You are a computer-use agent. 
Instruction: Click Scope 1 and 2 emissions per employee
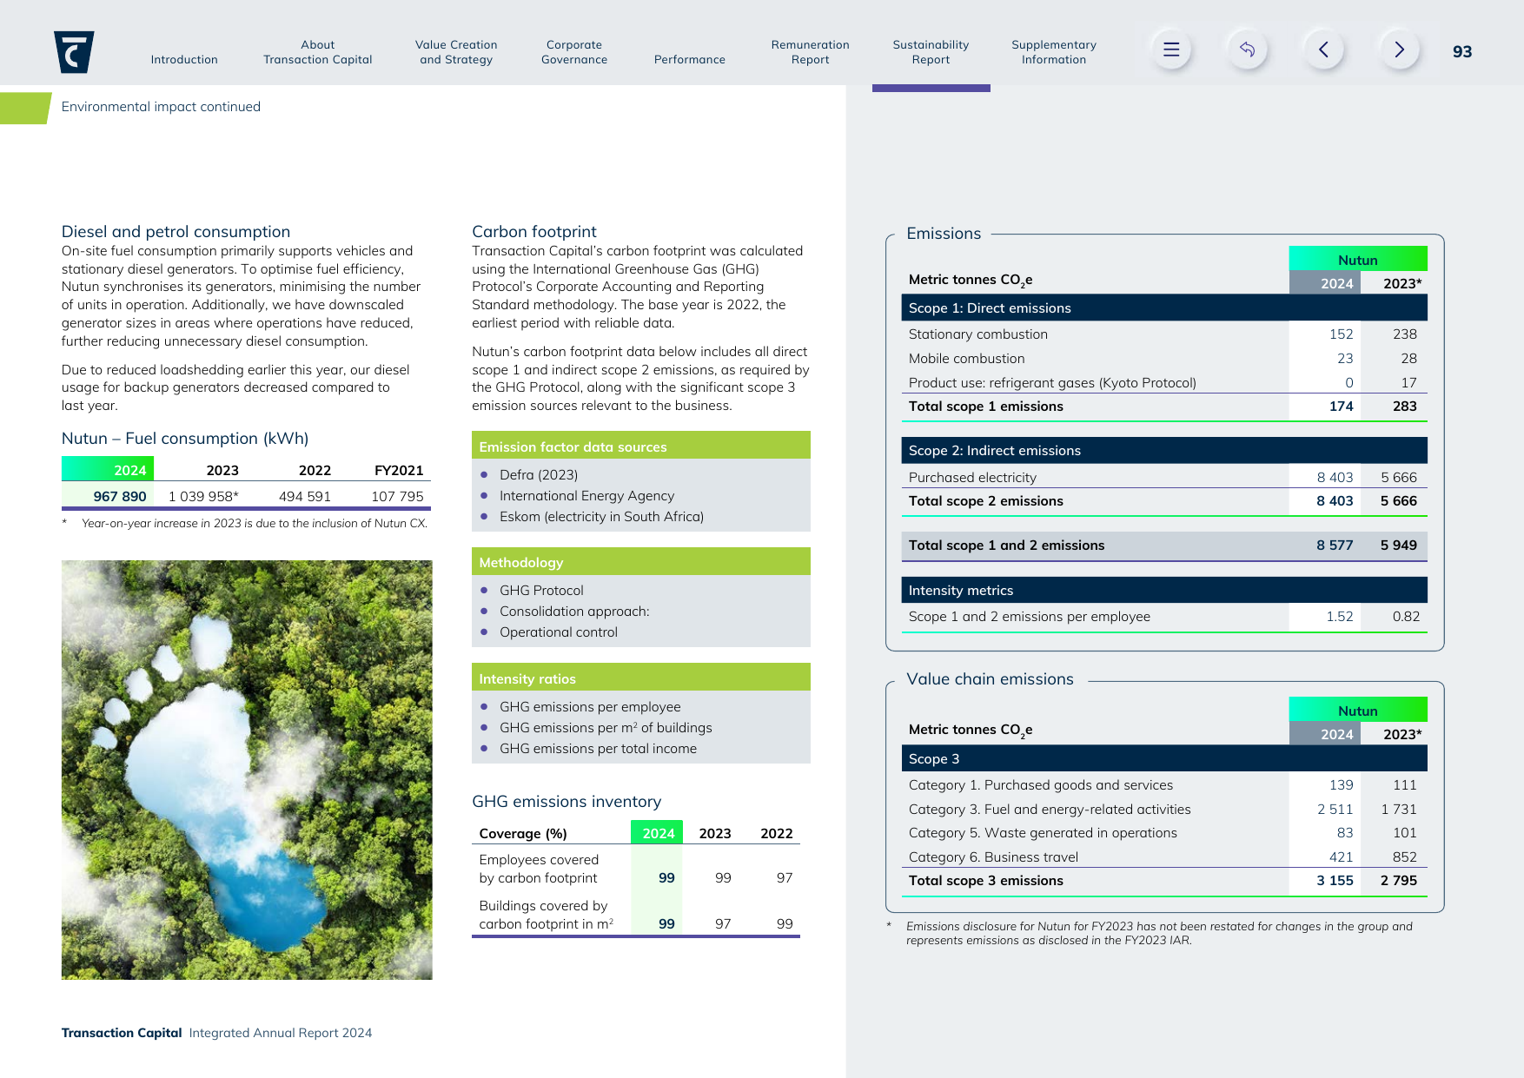(1030, 617)
